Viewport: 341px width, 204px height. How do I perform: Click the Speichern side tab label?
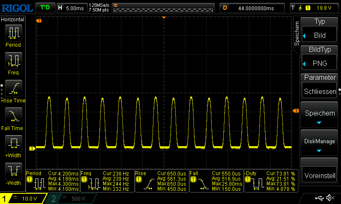click(297, 33)
